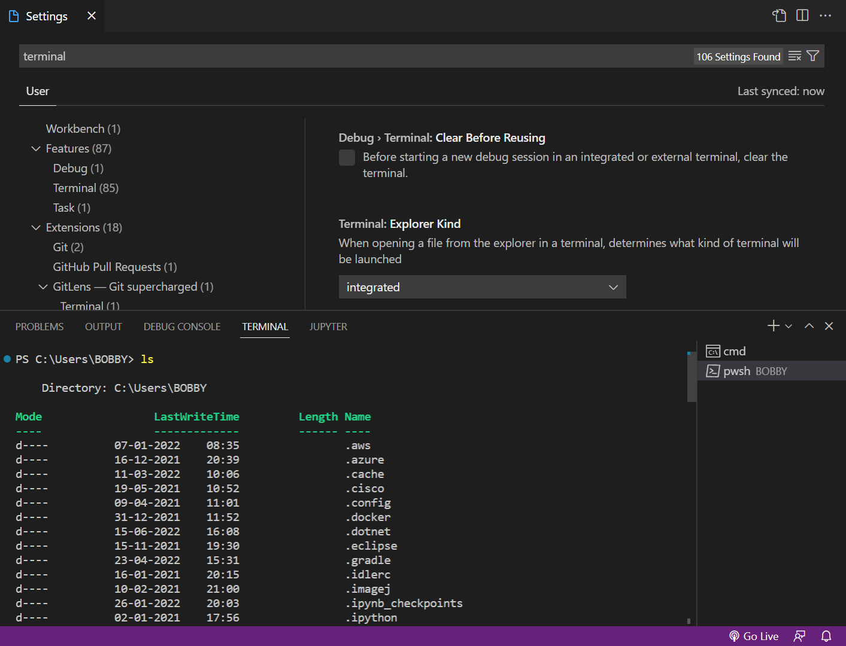
Task: Open the Settings (JSON) icon
Action: (779, 16)
